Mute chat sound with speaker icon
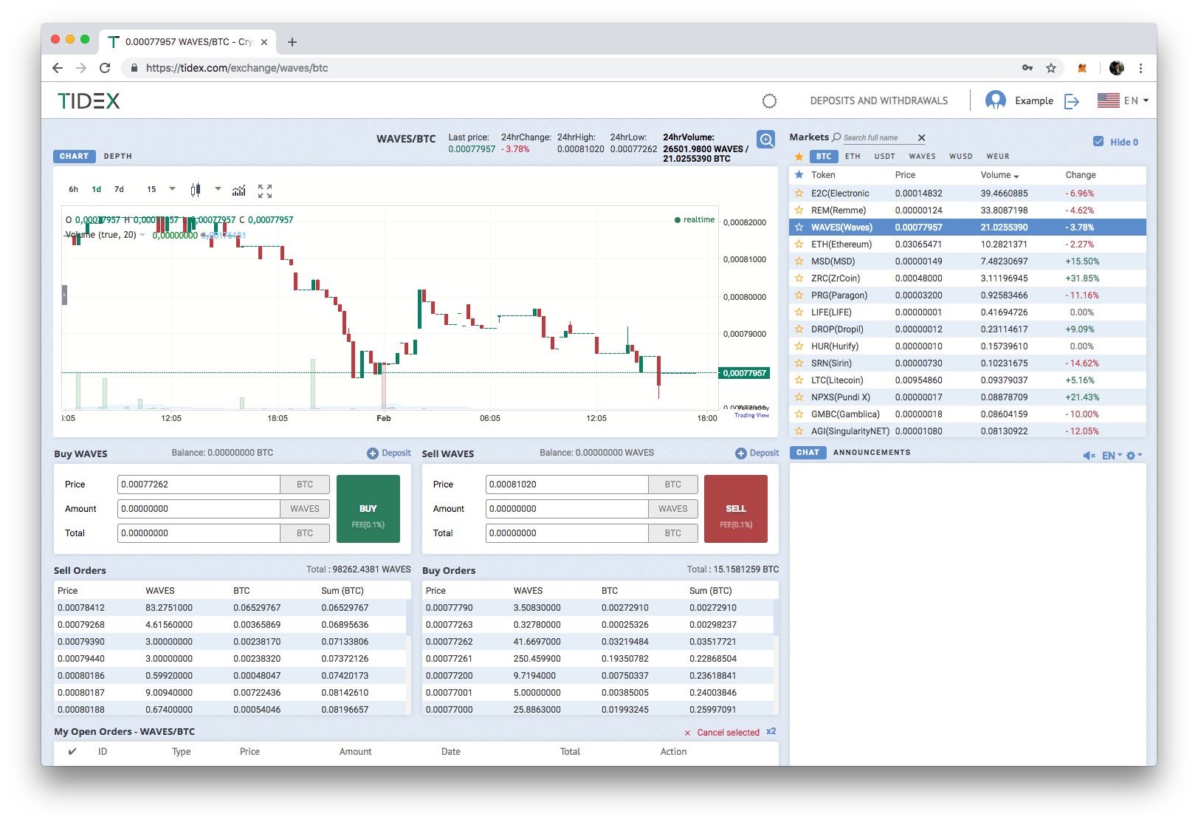1198x825 pixels. (x=1089, y=456)
